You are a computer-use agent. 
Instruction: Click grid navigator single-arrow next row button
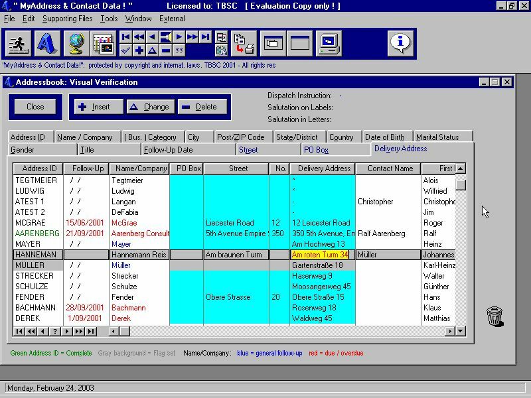pos(67,331)
